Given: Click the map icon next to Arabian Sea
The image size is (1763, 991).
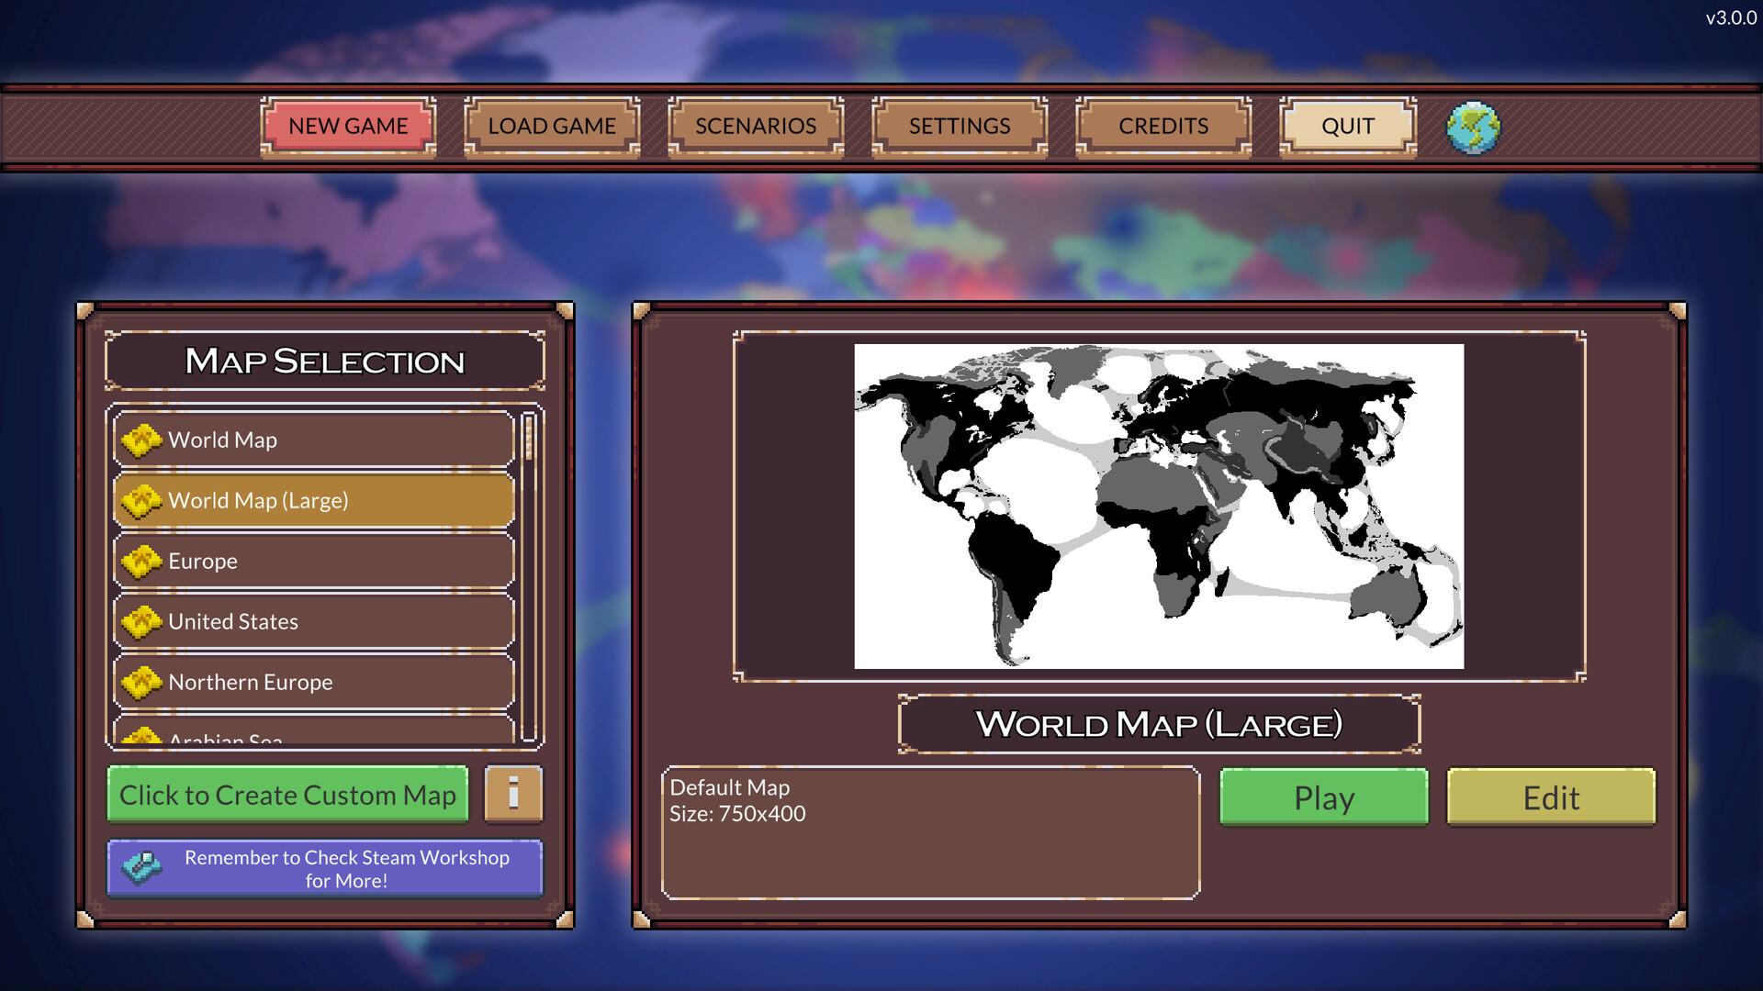Looking at the screenshot, I should point(141,737).
